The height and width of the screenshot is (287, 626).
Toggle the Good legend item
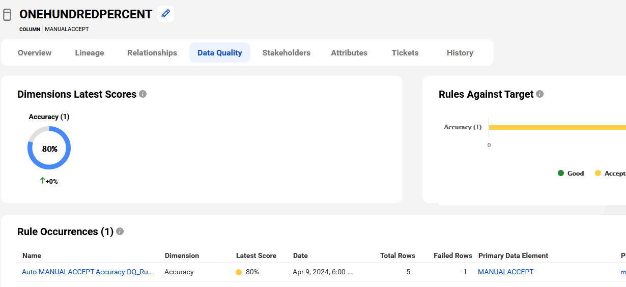(x=571, y=174)
